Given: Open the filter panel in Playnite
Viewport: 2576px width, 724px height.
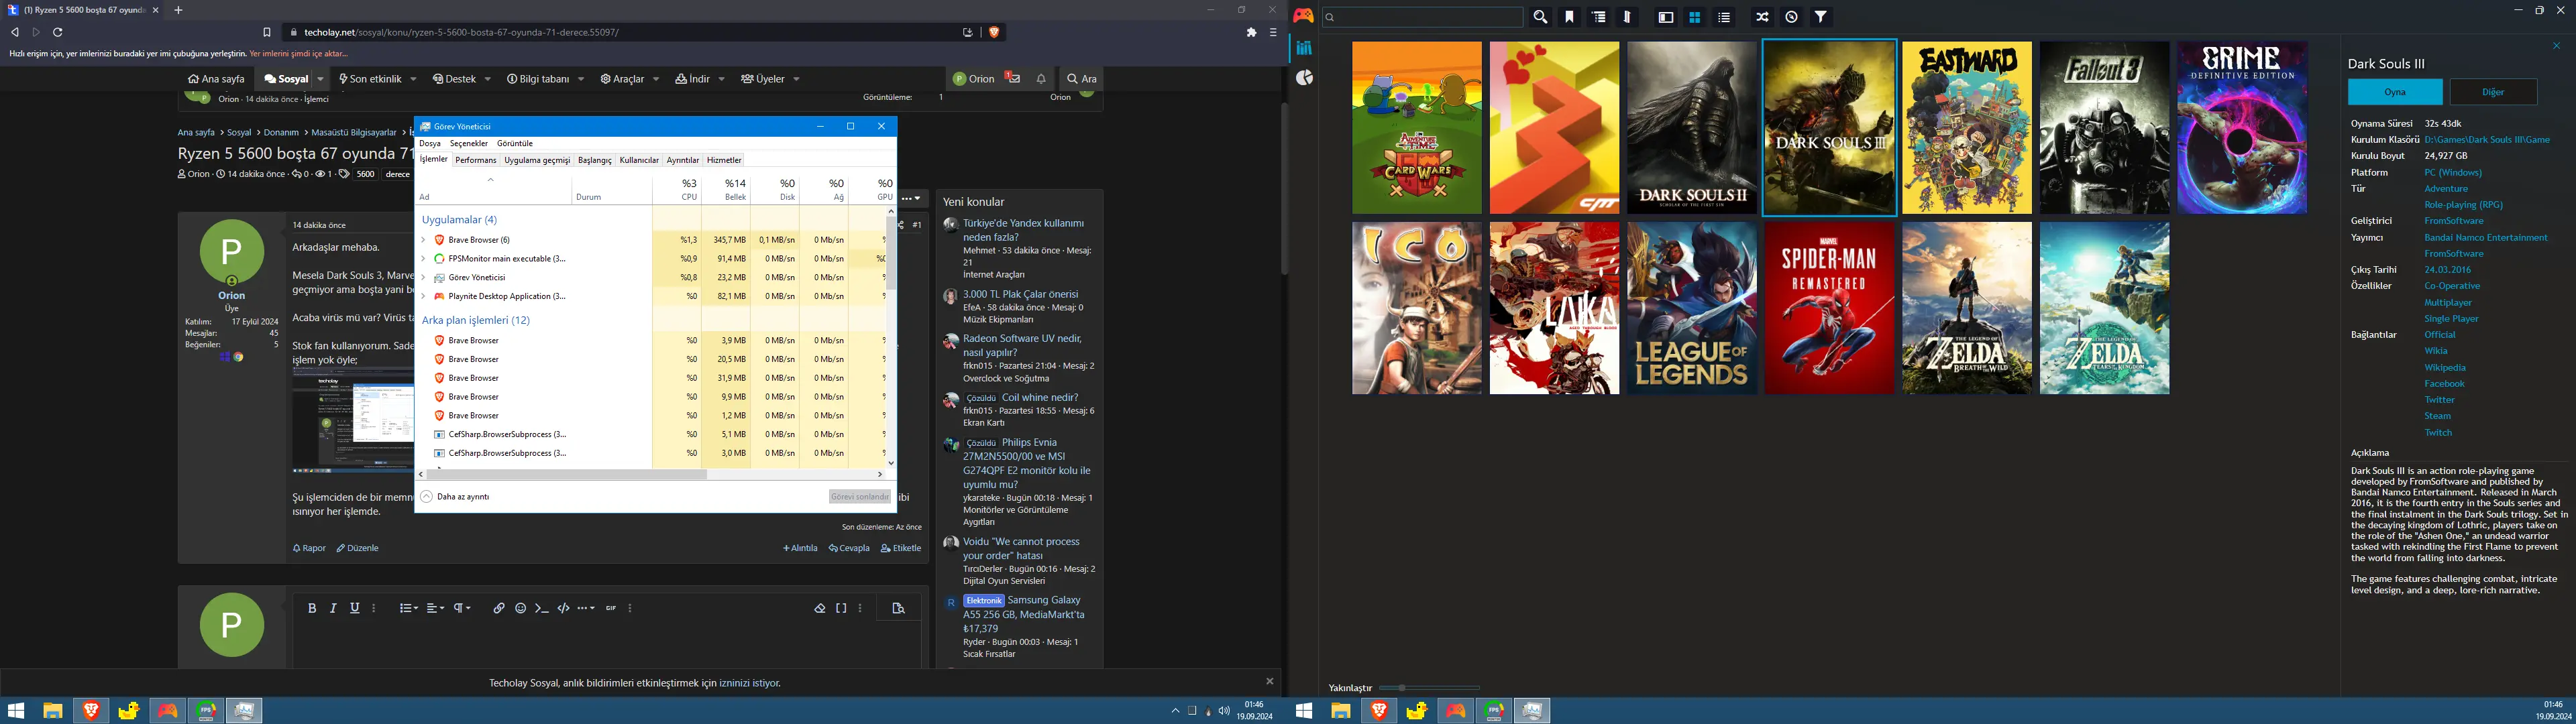Looking at the screenshot, I should (x=1821, y=17).
